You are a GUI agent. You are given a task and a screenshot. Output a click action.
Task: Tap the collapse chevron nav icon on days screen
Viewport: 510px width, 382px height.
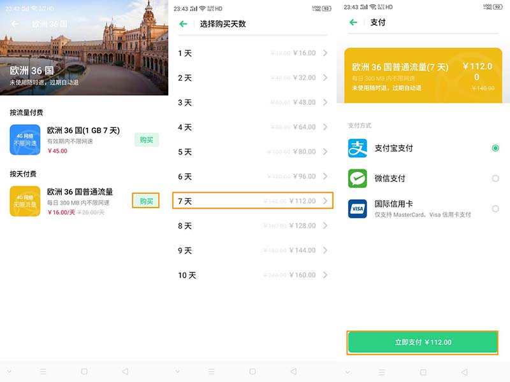coord(177,371)
